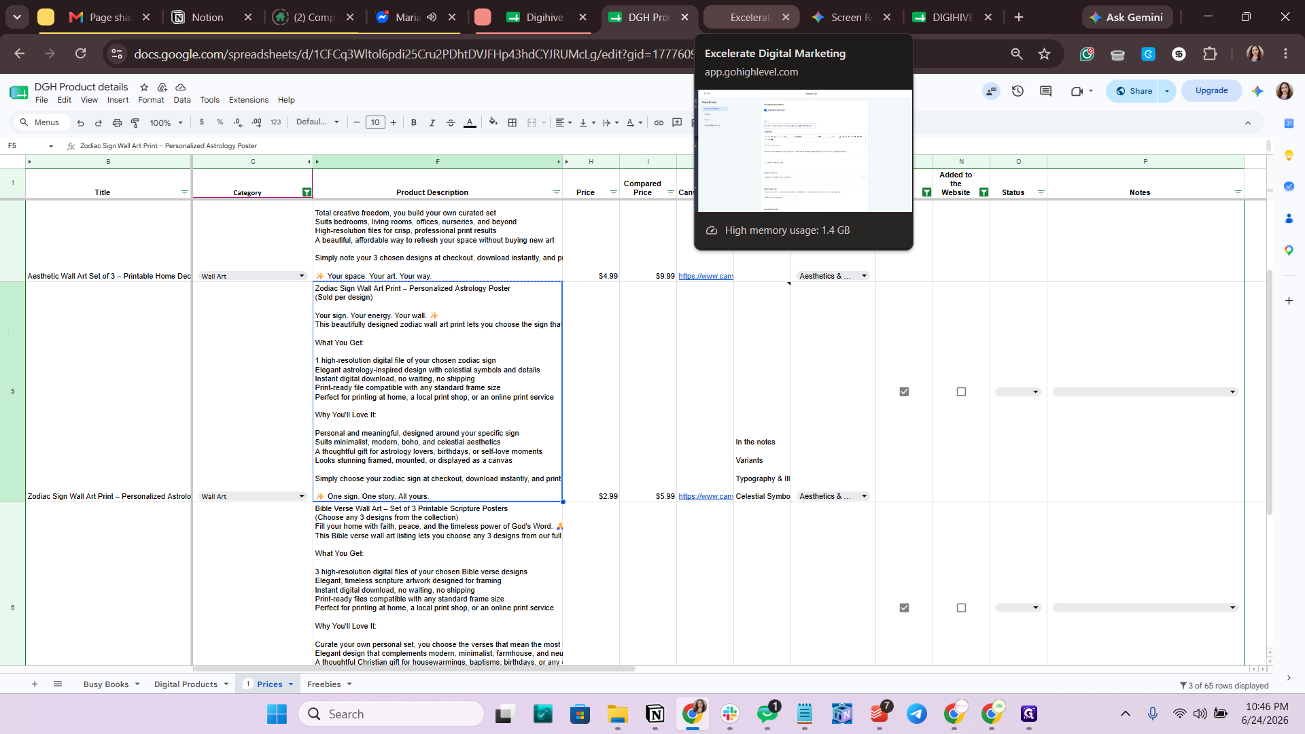Toggle checked checkbox in Bible Verse row
Image resolution: width=1305 pixels, height=734 pixels.
904,608
